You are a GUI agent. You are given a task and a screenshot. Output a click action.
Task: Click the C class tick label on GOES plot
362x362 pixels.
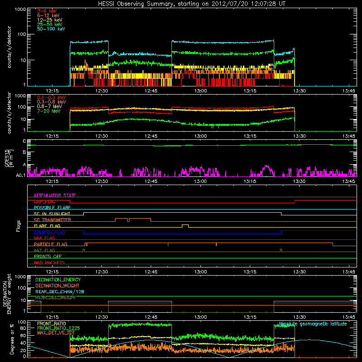coord(24,141)
